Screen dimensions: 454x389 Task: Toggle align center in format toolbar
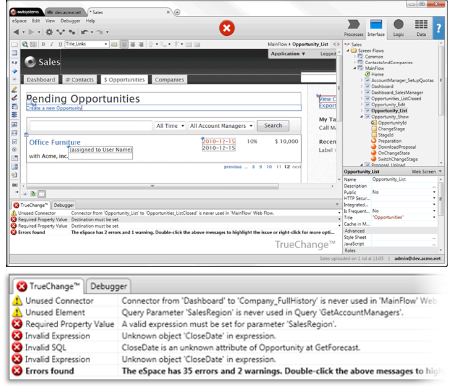coord(133,44)
